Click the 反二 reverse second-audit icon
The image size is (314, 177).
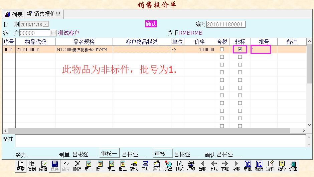coord(123,166)
